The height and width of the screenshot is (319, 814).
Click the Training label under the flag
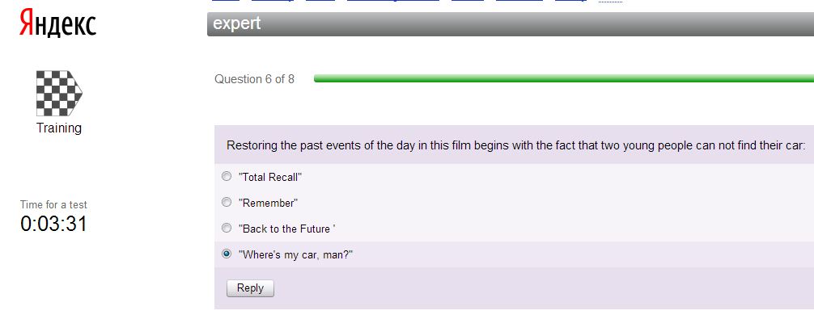click(x=58, y=128)
